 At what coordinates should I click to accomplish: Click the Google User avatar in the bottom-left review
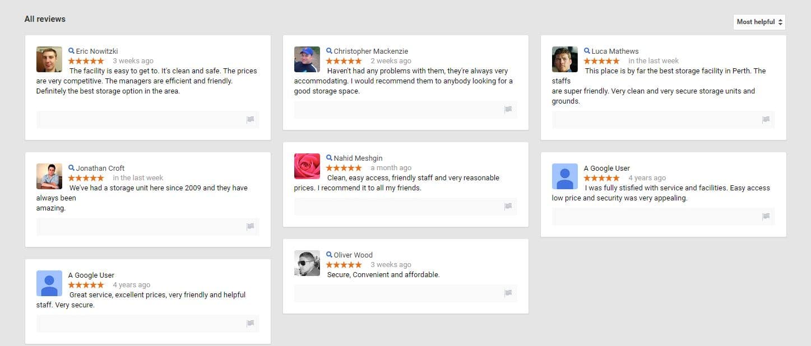click(49, 283)
